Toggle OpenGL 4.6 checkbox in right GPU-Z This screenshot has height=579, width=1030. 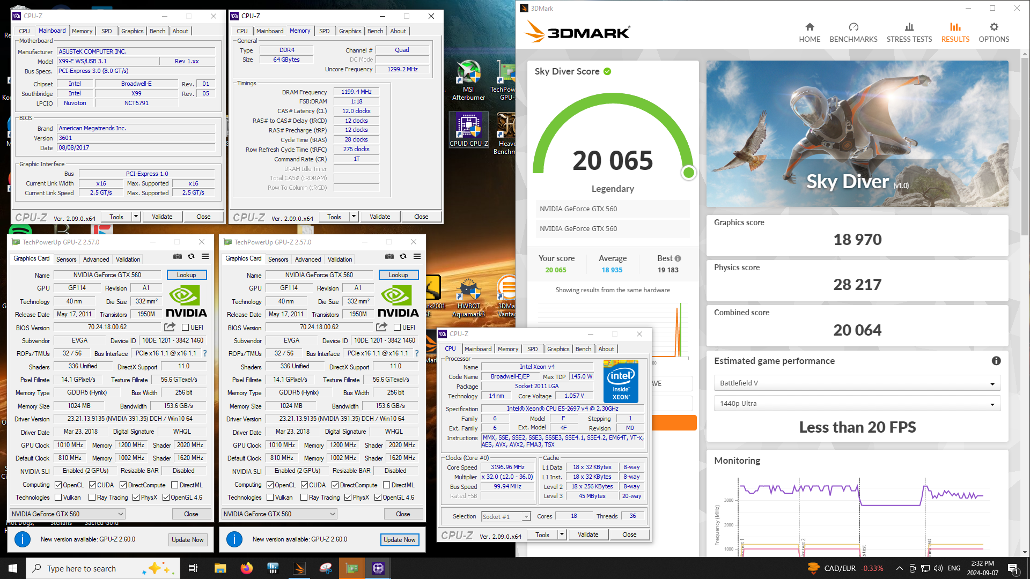378,498
